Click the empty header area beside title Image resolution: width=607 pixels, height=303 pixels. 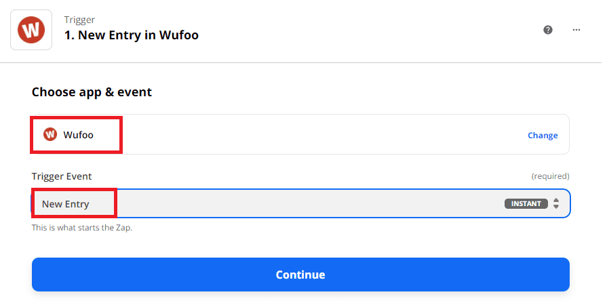click(x=373, y=30)
